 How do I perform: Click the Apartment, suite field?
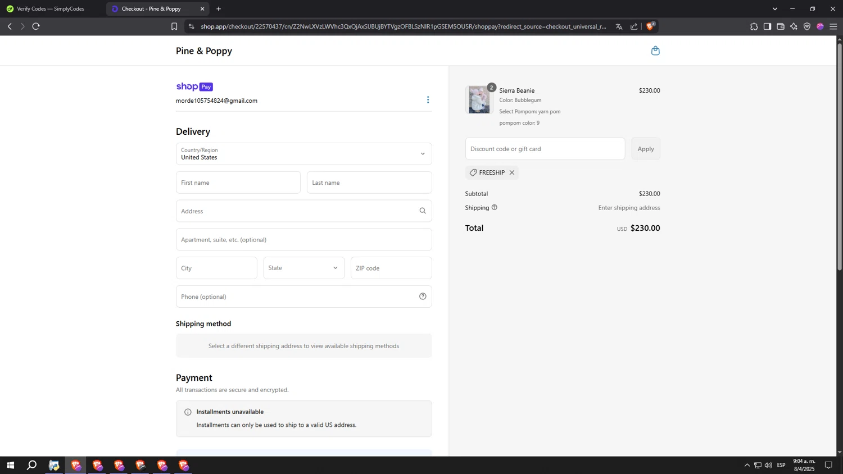point(304,240)
